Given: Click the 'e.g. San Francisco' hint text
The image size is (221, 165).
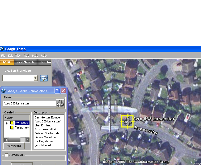Looking at the screenshot, I should [18, 71].
